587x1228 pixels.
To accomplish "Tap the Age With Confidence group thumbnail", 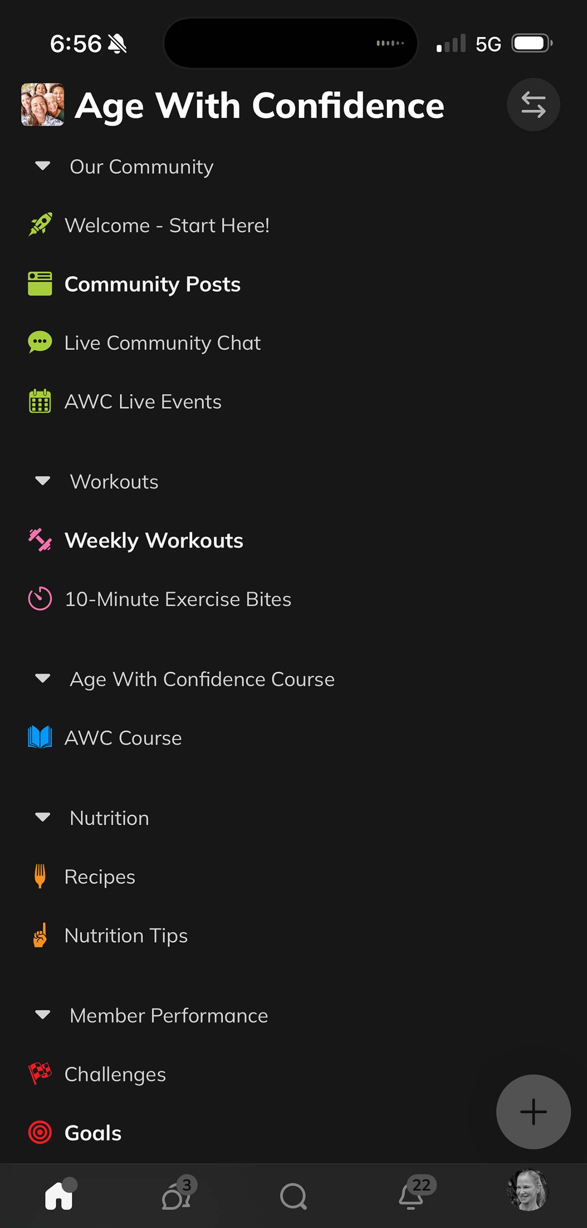I will pos(43,105).
